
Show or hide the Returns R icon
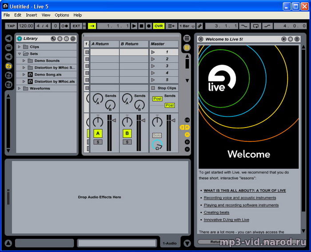tap(187, 128)
